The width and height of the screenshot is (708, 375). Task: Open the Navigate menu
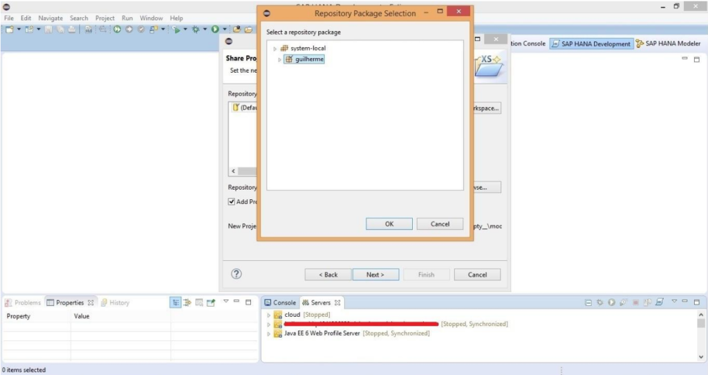pos(50,18)
